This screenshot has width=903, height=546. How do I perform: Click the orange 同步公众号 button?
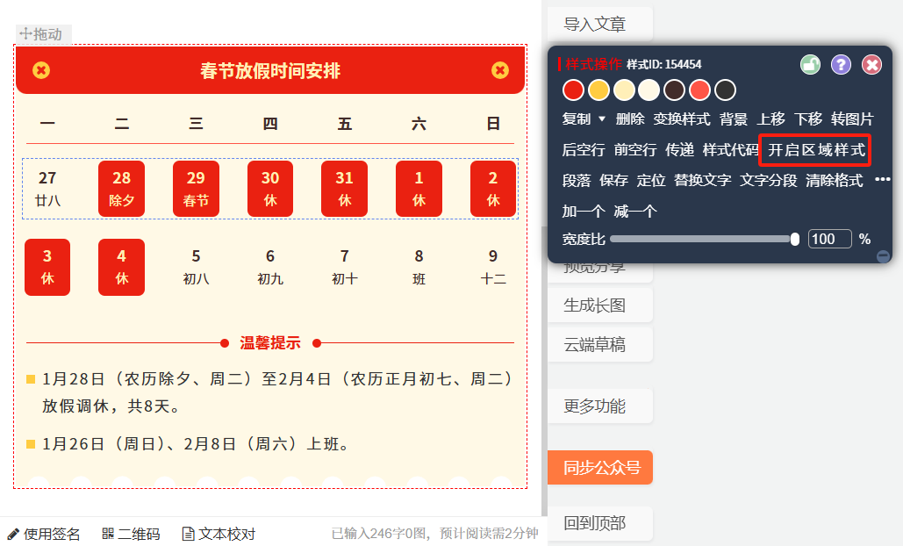click(600, 468)
